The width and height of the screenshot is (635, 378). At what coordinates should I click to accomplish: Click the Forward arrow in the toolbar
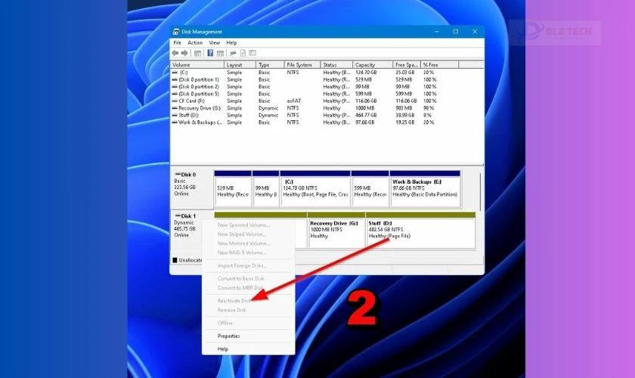184,53
